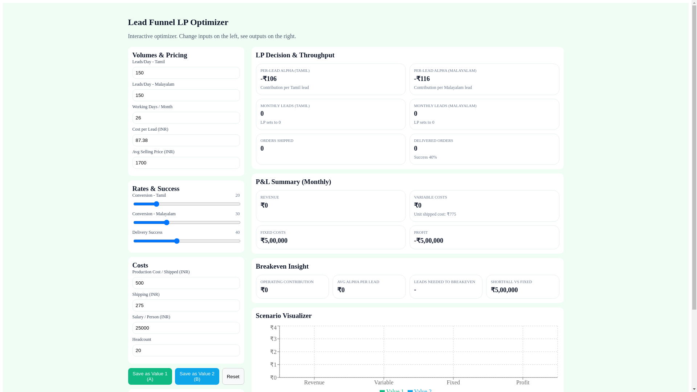697x392 pixels.
Task: Select the Shortfall vs Fixed card
Action: point(523,287)
